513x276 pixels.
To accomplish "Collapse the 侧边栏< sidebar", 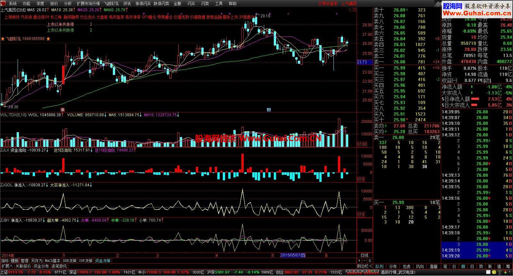I will click(365, 266).
